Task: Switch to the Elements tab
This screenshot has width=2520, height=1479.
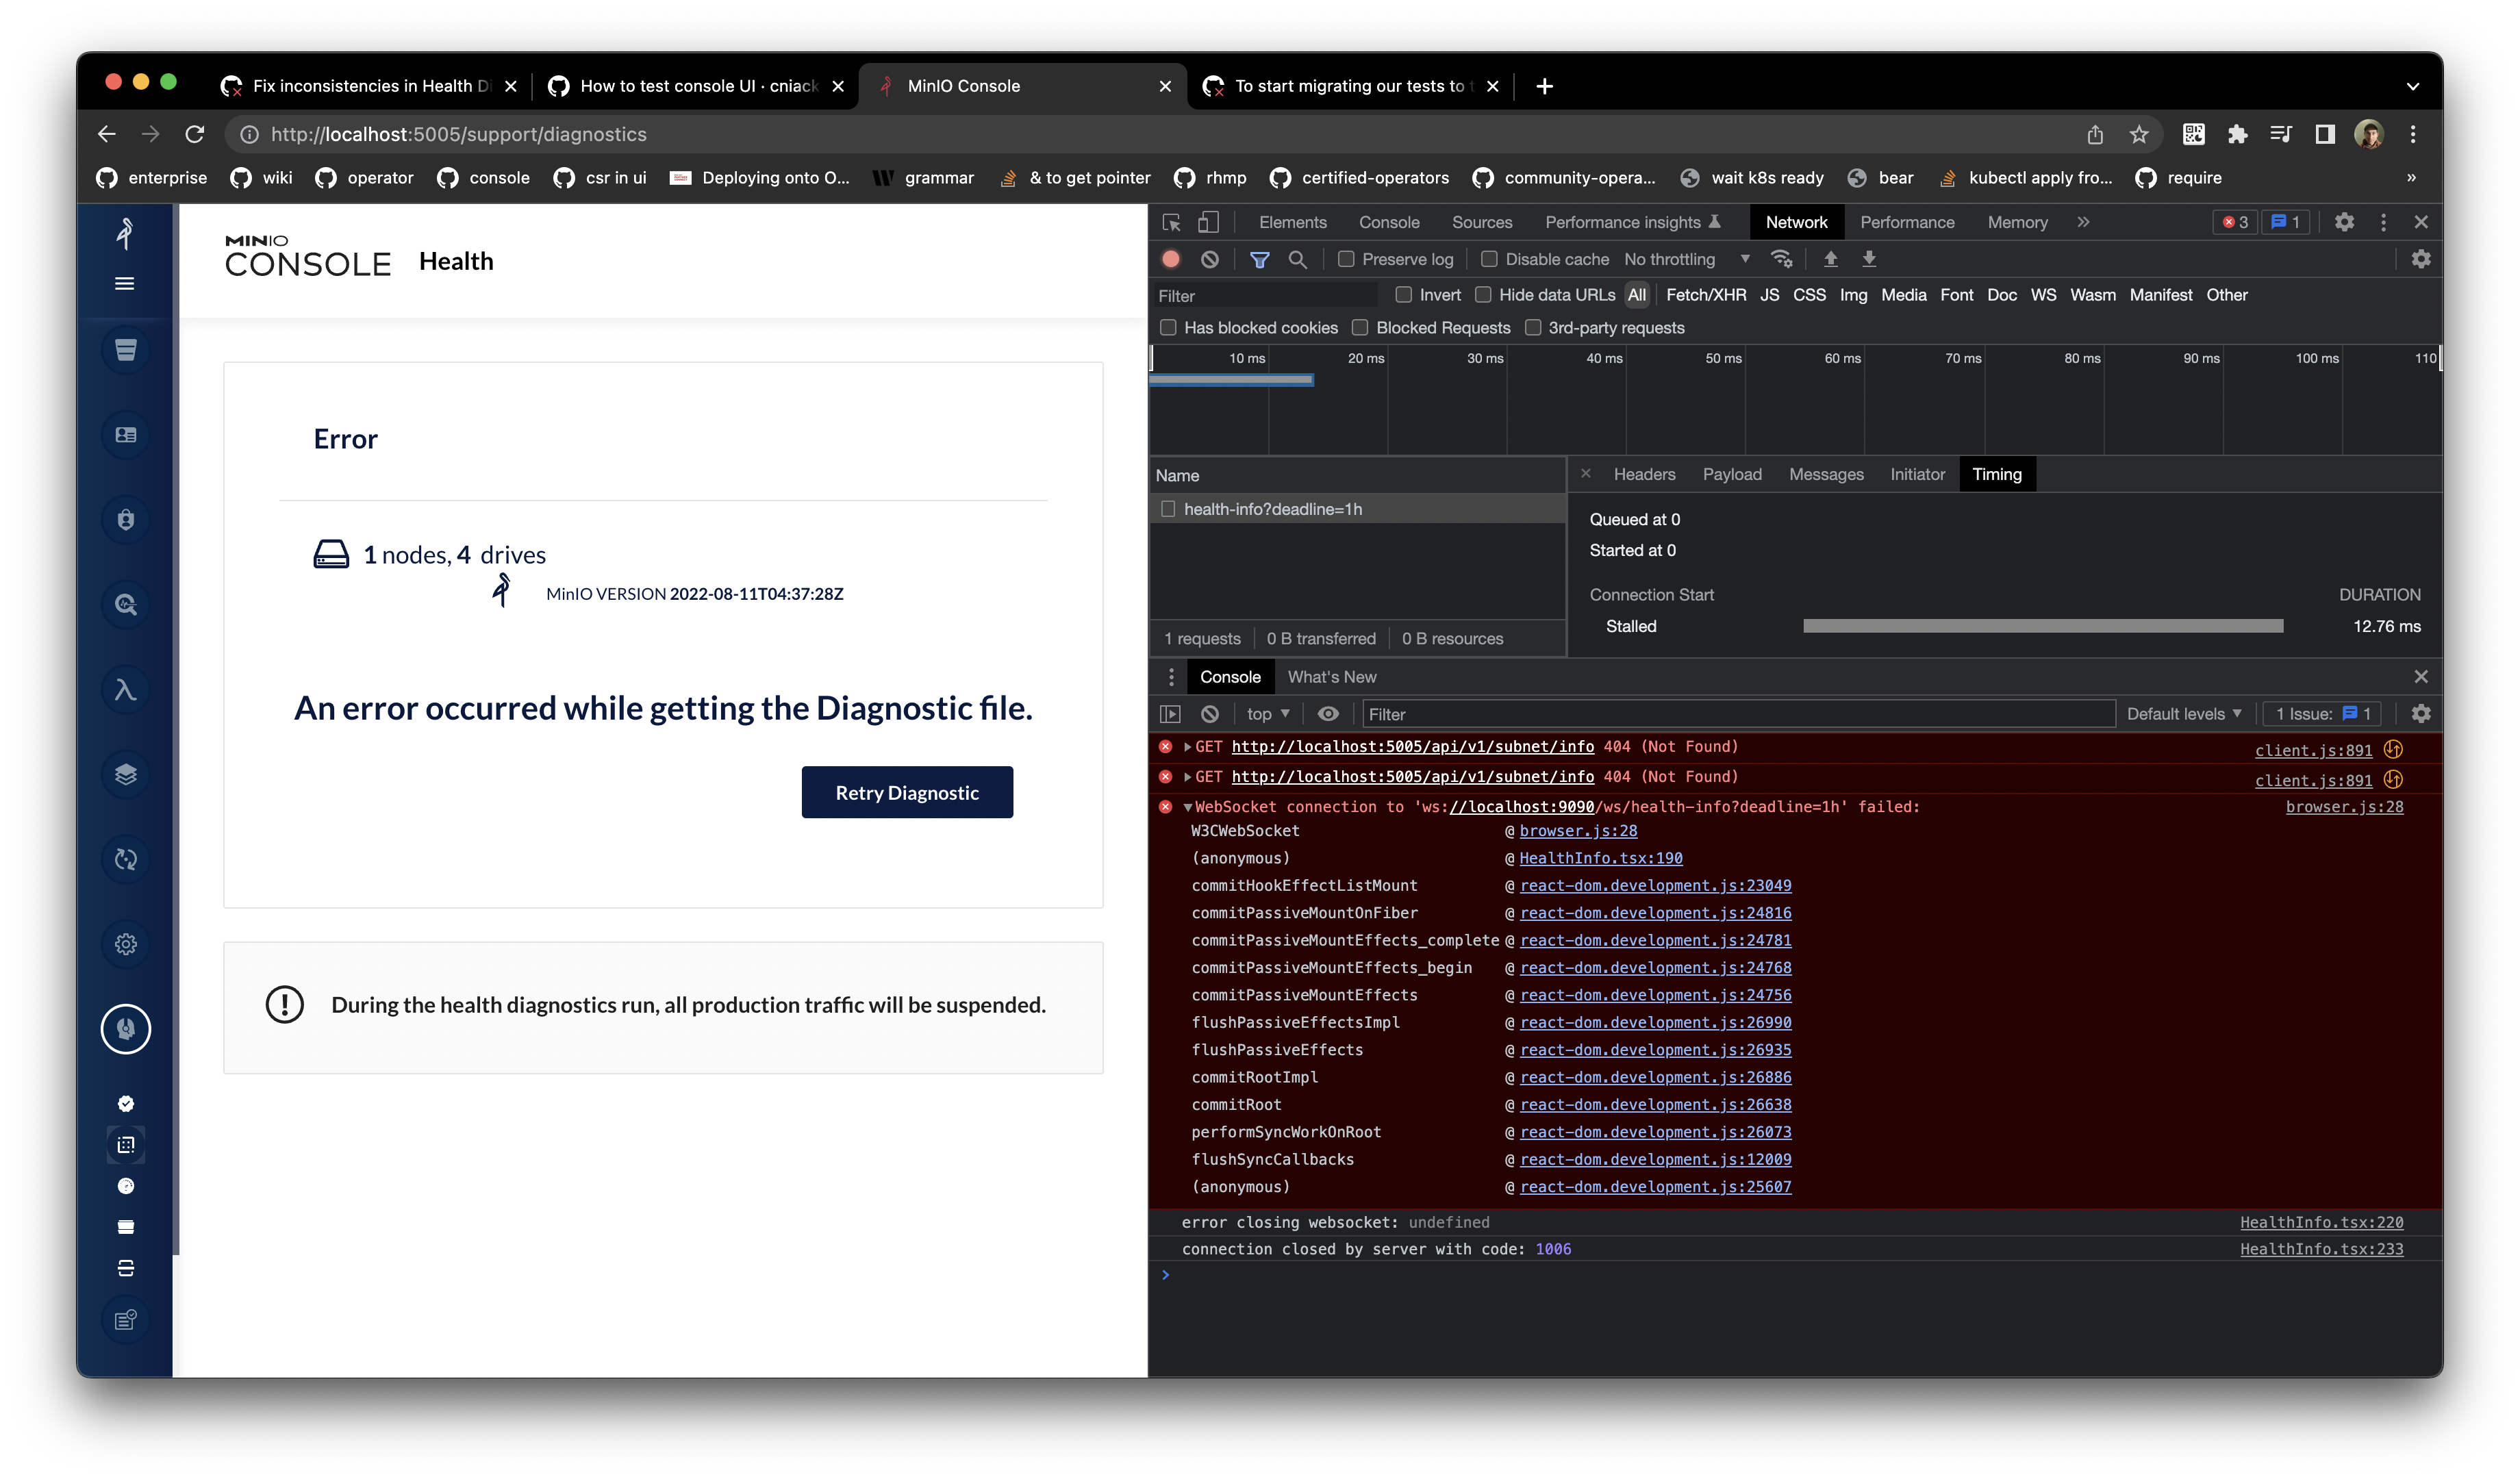Action: tap(1292, 222)
